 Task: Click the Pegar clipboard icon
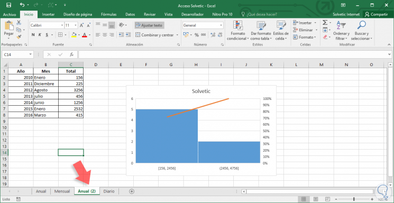pos(9,25)
